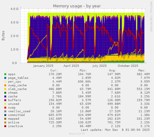Click the 'vmalloc_used' legend label
154x137 pixels.
(x=19, y=111)
